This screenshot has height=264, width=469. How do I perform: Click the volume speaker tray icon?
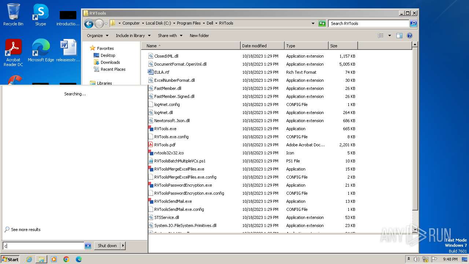click(x=416, y=259)
